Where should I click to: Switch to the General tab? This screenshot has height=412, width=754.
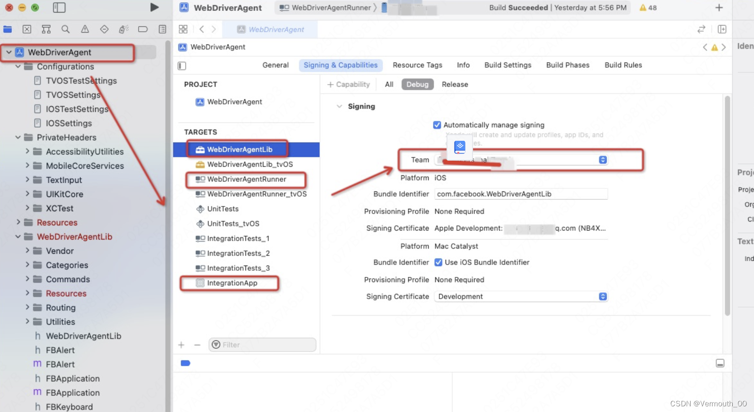(275, 65)
